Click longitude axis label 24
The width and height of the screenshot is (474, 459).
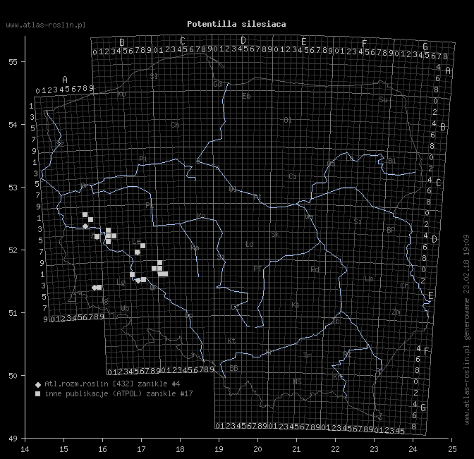[413, 449]
